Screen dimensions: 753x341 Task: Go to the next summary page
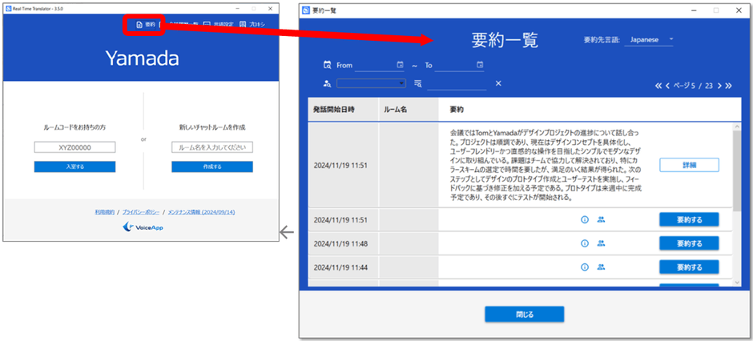point(719,85)
